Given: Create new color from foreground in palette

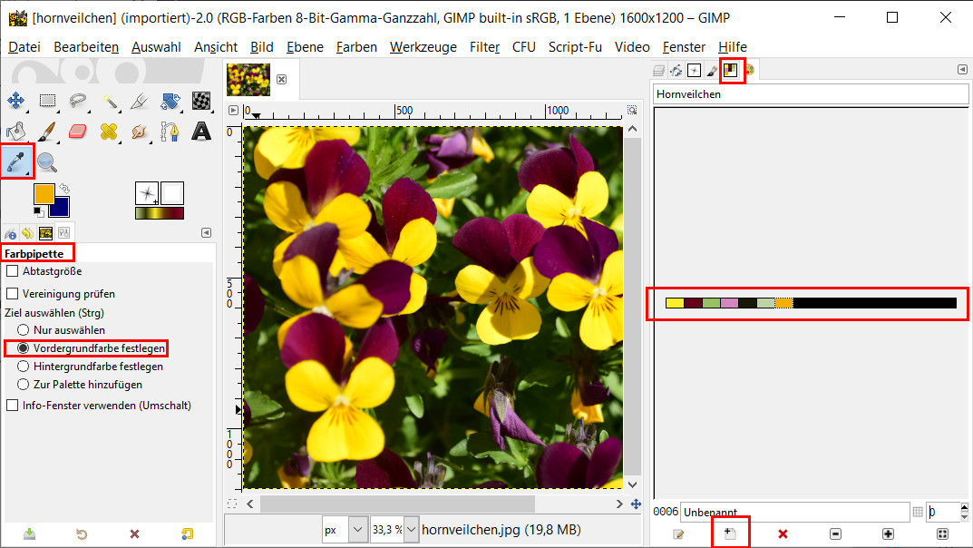Looking at the screenshot, I should tap(730, 533).
